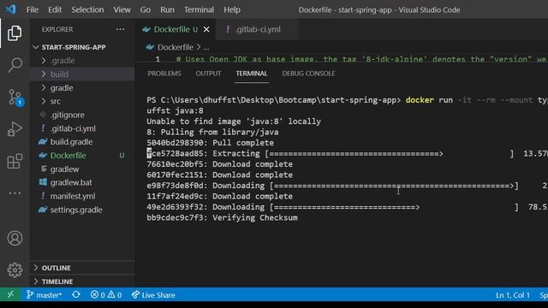The height and width of the screenshot is (308, 548).
Task: Open the Run and Debug view icon
Action: click(15, 129)
